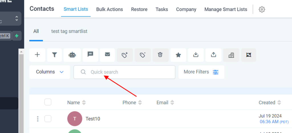This screenshot has width=292, height=133.
Task: Switch to the Bulk Actions tab
Action: 109,9
